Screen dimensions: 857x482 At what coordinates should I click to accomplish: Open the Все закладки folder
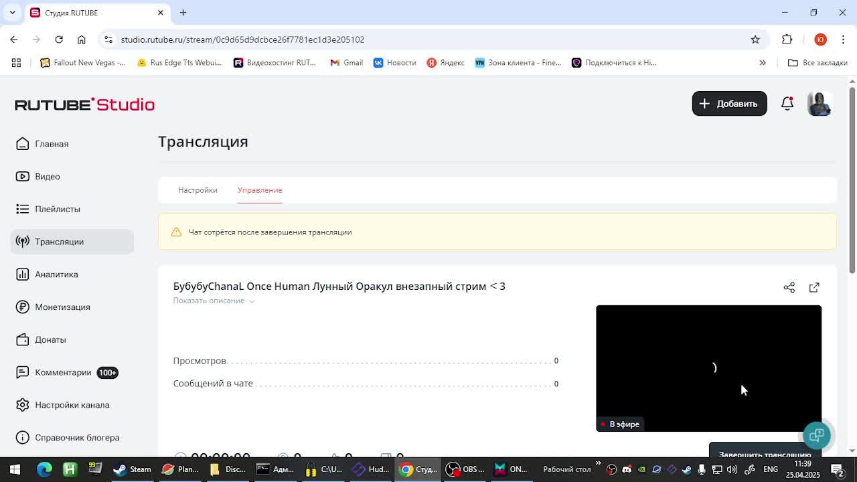coord(817,63)
